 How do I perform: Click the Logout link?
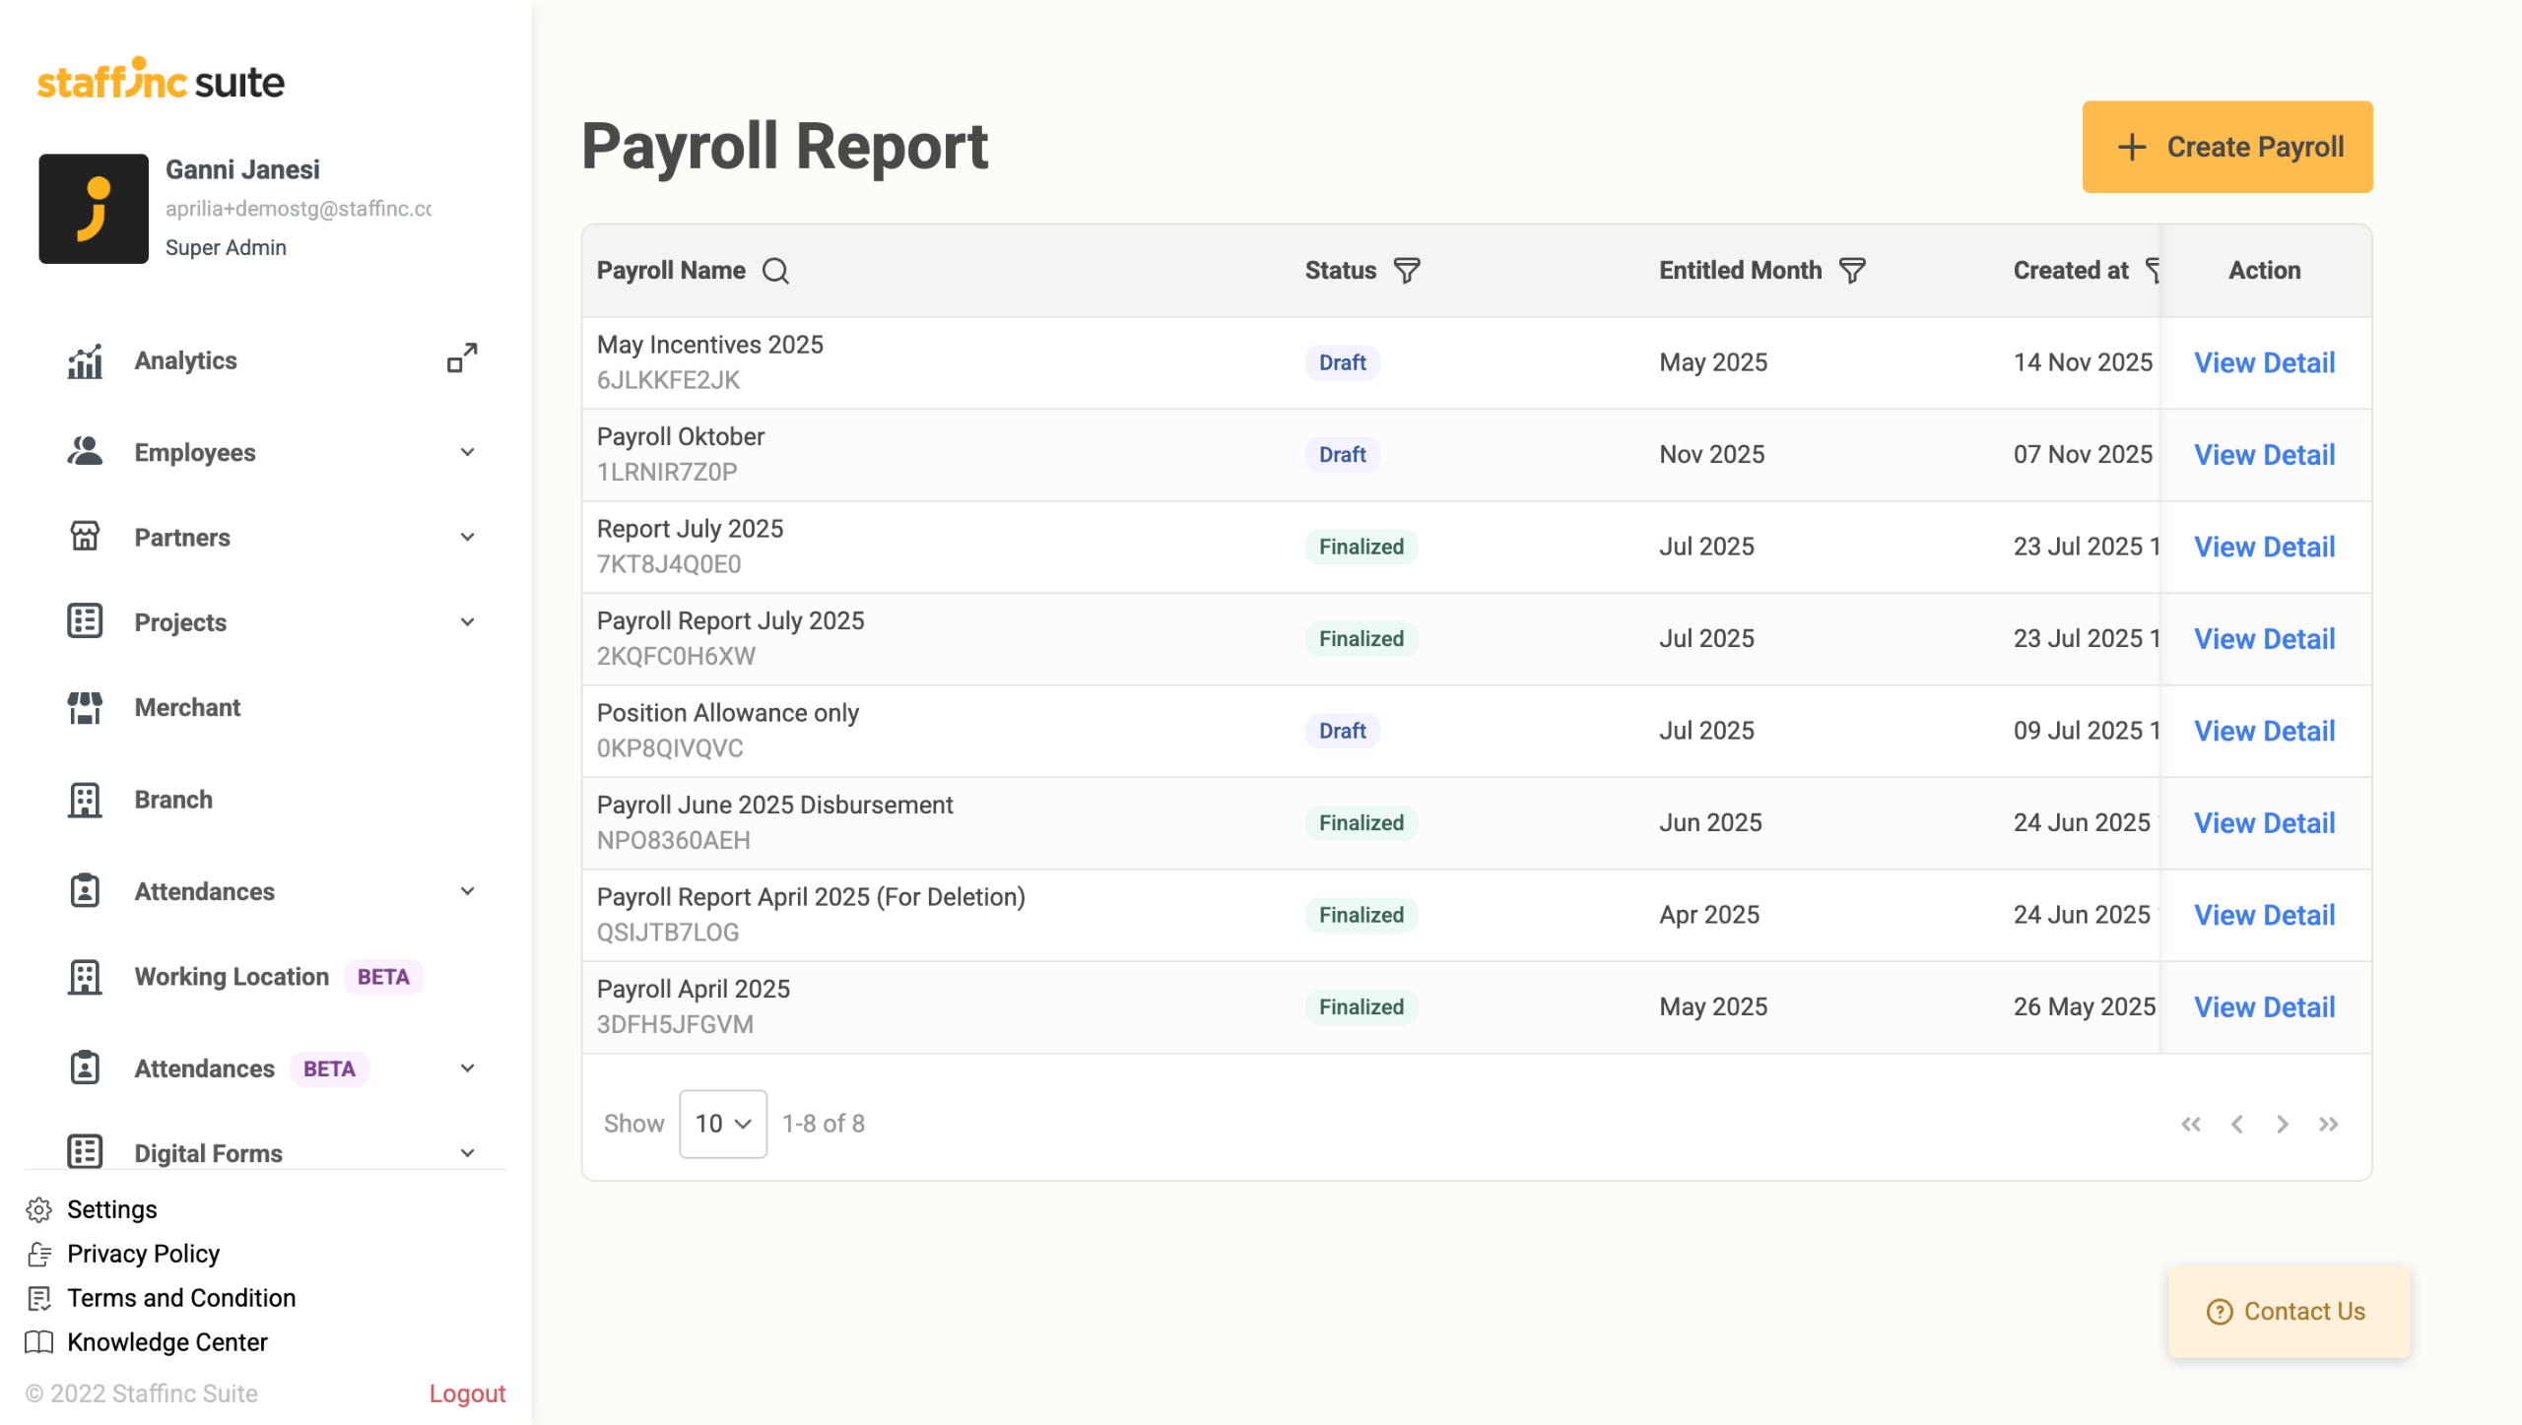[467, 1393]
